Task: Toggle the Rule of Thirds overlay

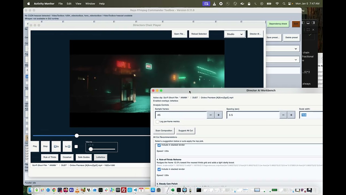Action: tap(50, 157)
